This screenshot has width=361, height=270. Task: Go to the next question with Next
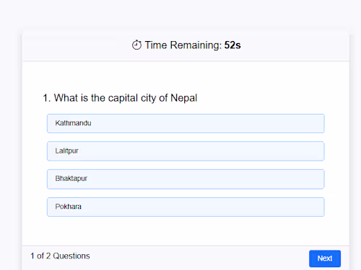pyautogui.click(x=325, y=258)
